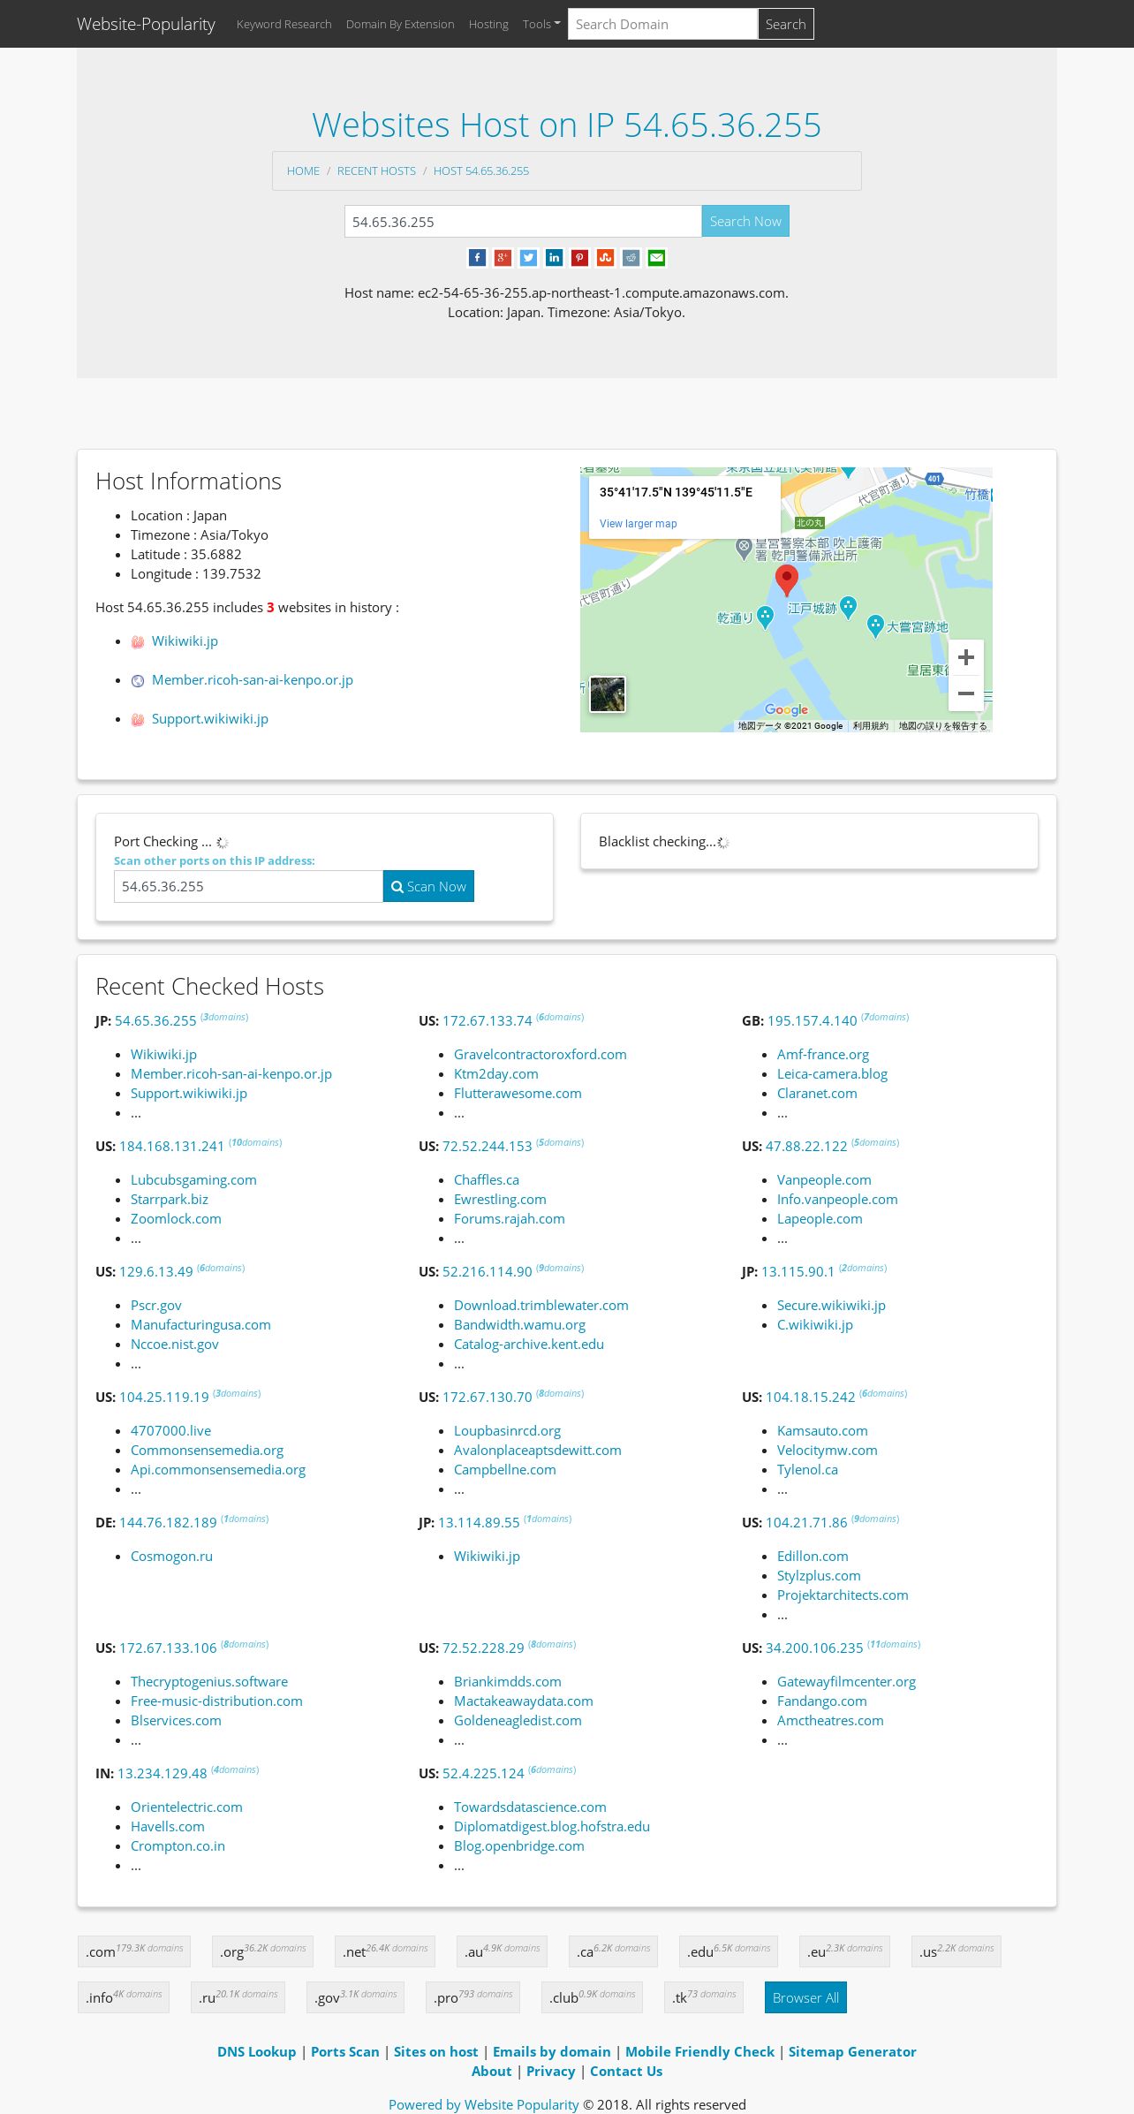Share page on Reddit icon
1134x2114 pixels.
click(631, 258)
